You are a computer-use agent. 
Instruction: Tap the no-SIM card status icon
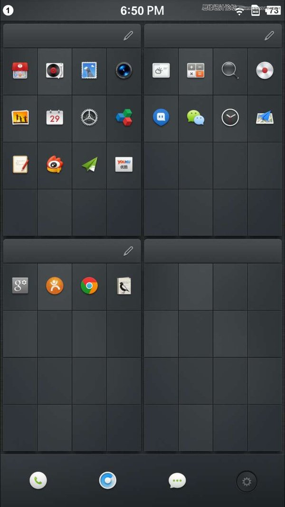click(256, 10)
